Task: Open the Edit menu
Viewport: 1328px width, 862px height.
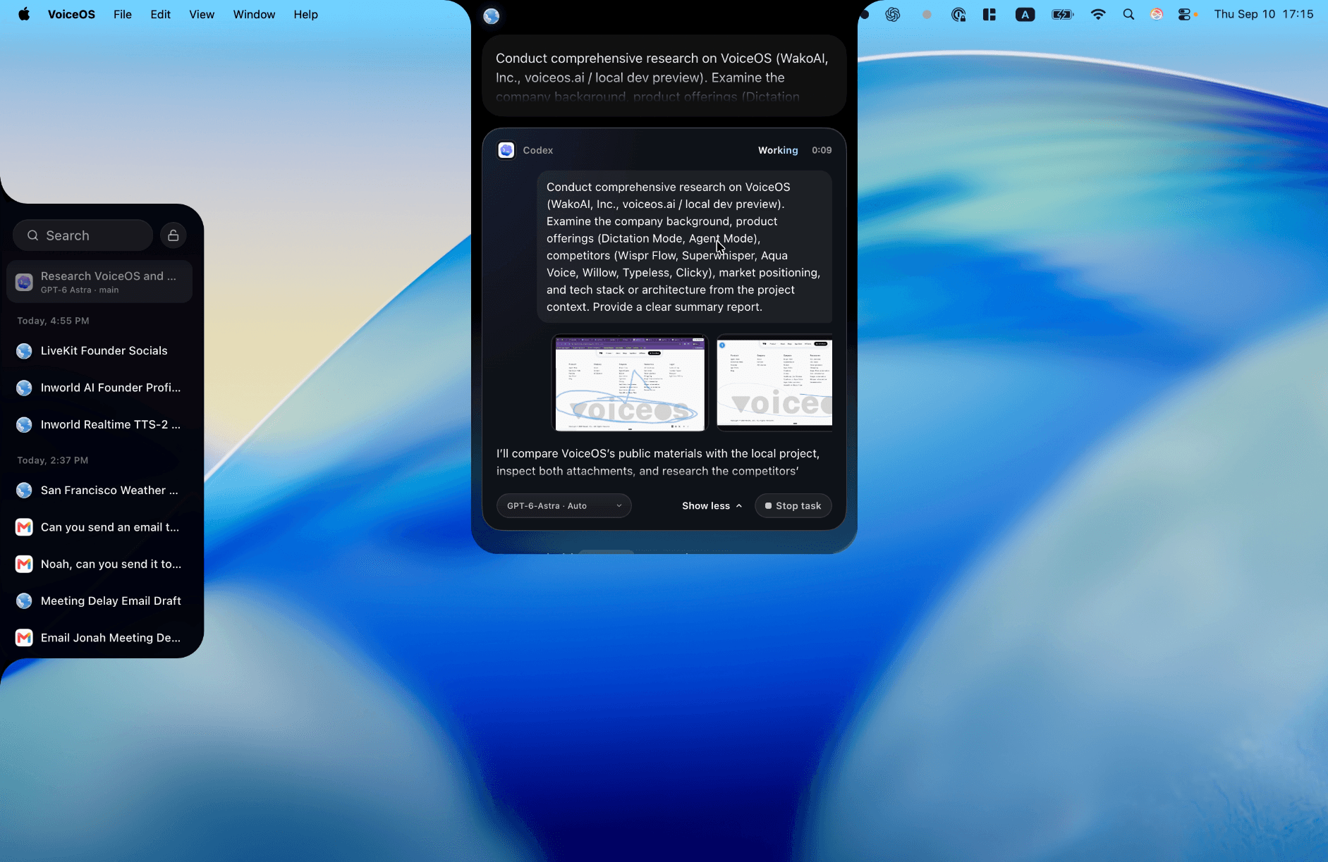Action: tap(160, 14)
